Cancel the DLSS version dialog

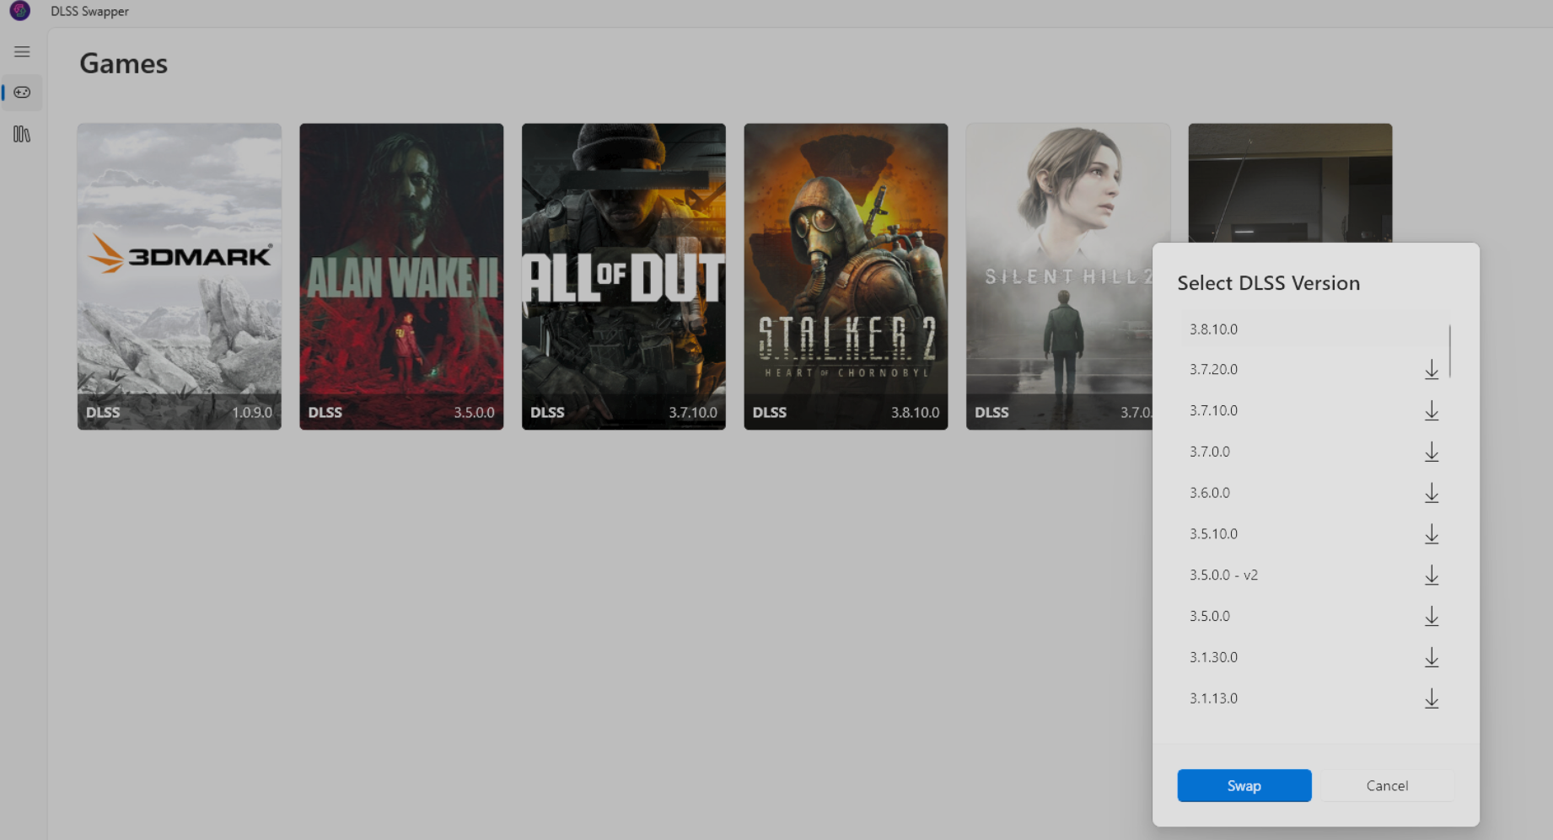point(1386,786)
